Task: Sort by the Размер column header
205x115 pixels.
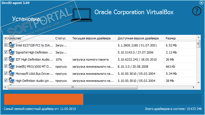Action: tap(180, 38)
